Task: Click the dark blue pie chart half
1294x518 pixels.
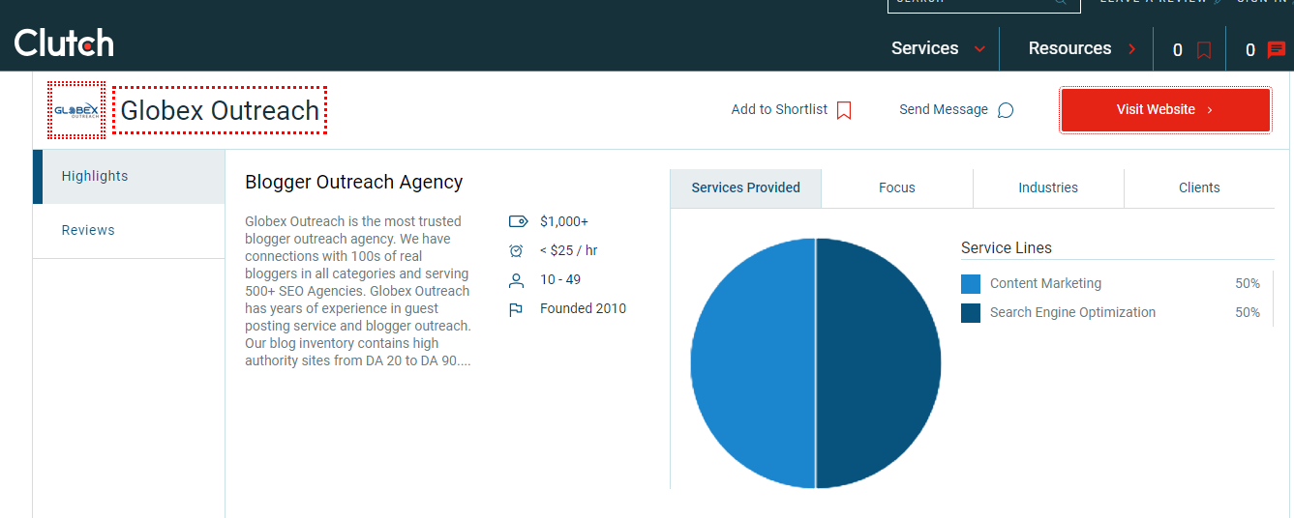Action: [879, 363]
